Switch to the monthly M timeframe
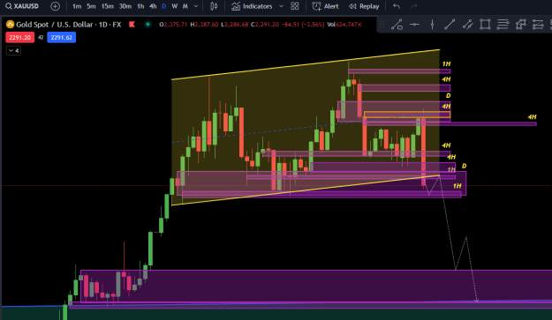The width and height of the screenshot is (552, 320). 185,6
